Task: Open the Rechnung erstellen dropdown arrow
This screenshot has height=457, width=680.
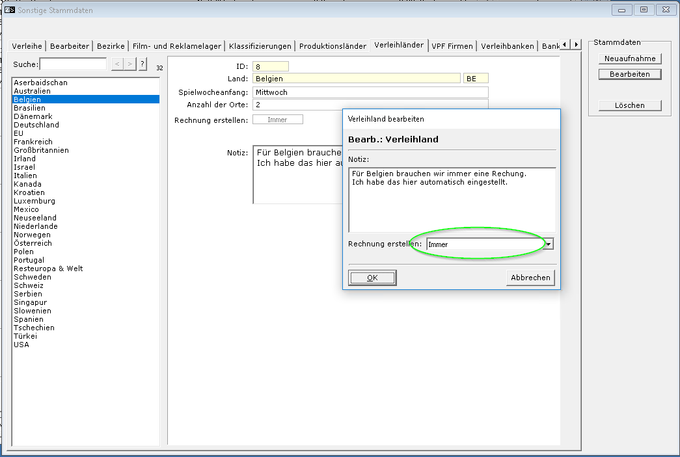Action: (x=549, y=244)
